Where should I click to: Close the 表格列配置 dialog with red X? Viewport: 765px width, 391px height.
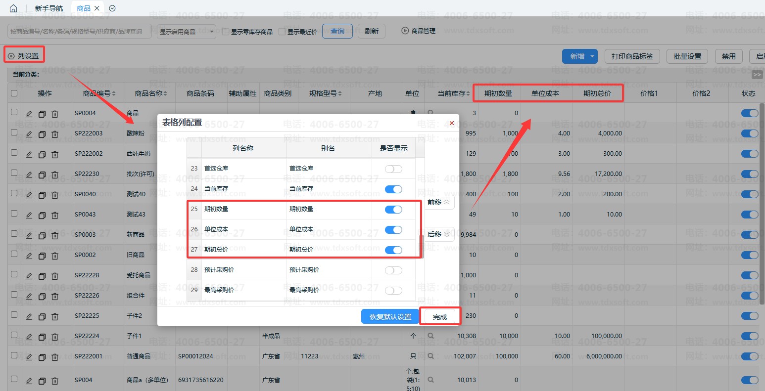pyautogui.click(x=451, y=123)
